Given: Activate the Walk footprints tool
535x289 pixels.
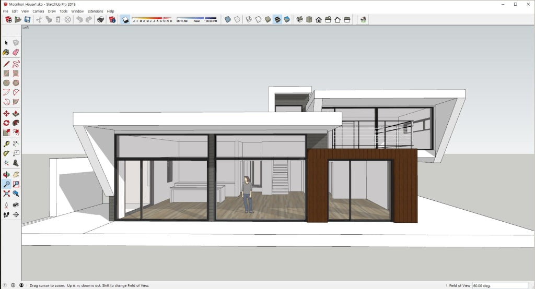Looking at the screenshot, I should click(x=6, y=215).
